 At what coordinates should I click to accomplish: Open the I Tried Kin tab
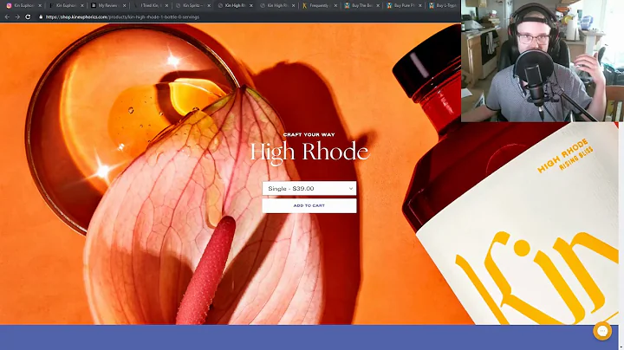(x=150, y=5)
